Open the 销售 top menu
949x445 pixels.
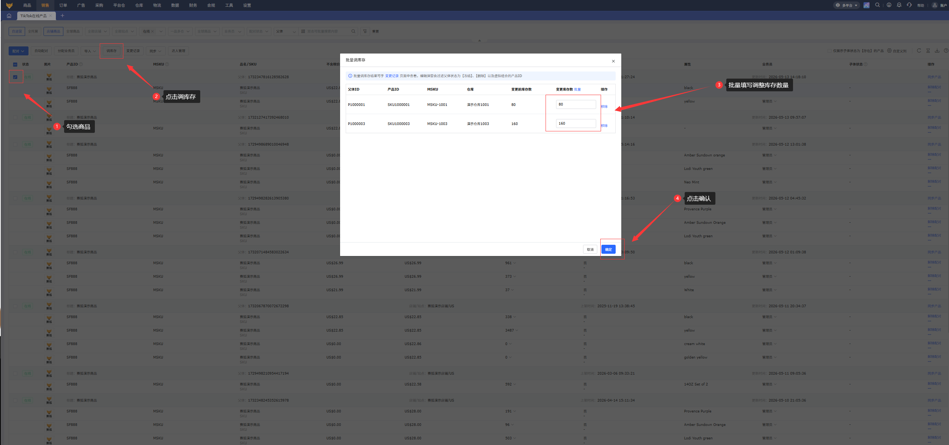pyautogui.click(x=45, y=5)
